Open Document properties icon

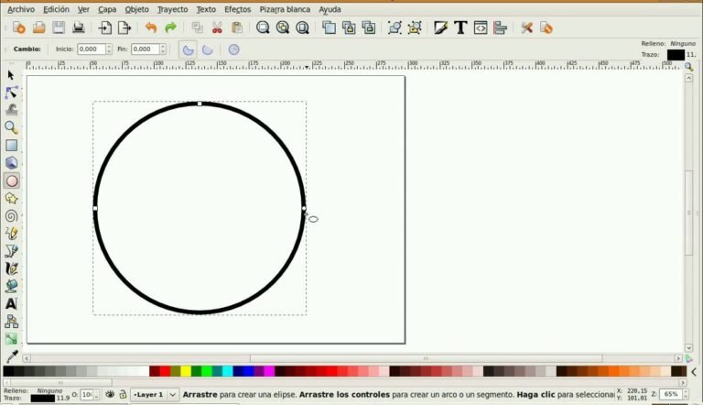click(546, 27)
